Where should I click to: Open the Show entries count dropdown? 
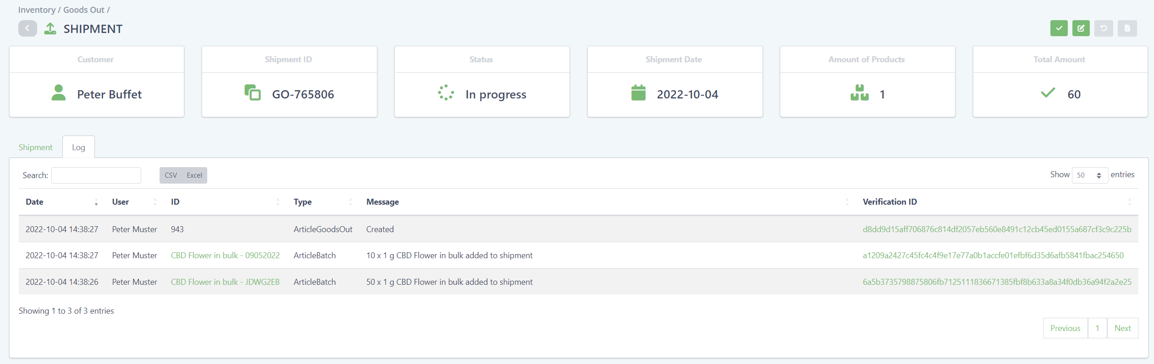coord(1089,175)
